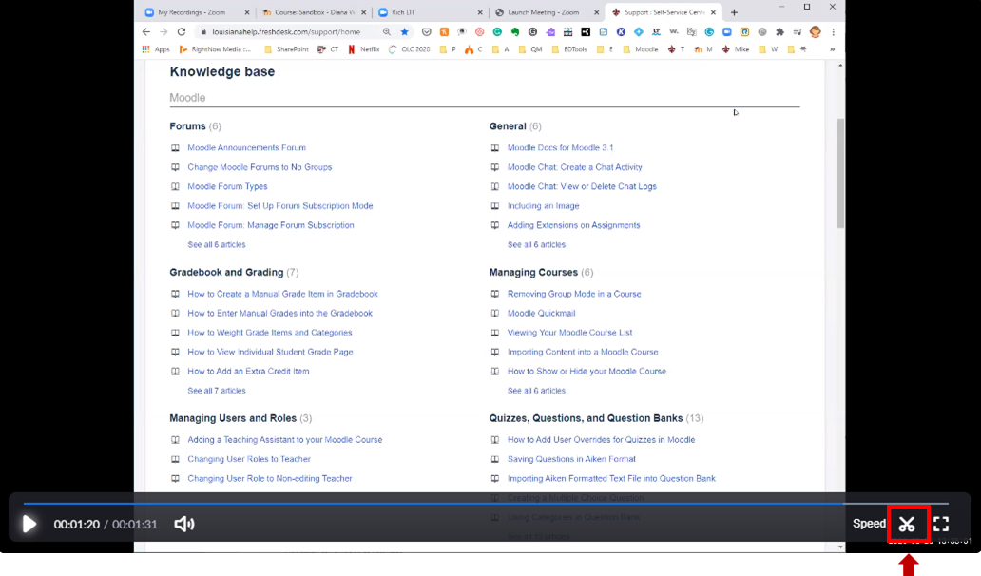Close the My Recordings - Zoom tab
Viewport: 981px width, 576px height.
tap(246, 12)
